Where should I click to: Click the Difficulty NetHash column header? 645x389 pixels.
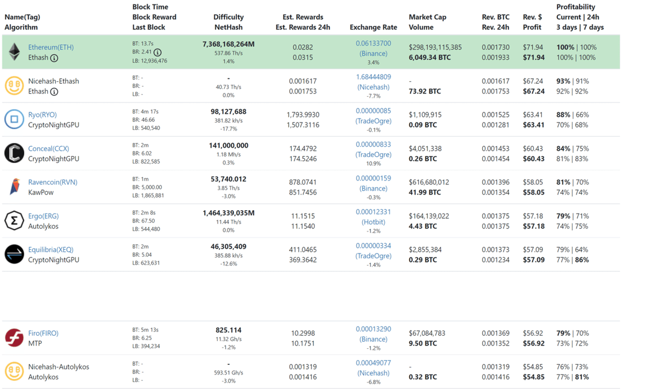tap(228, 22)
